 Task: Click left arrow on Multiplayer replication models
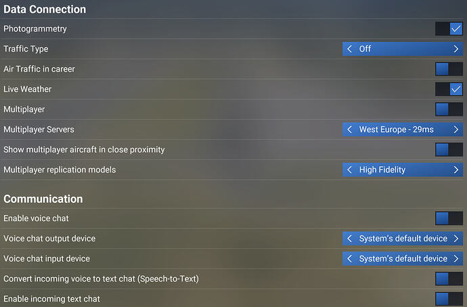coord(350,170)
